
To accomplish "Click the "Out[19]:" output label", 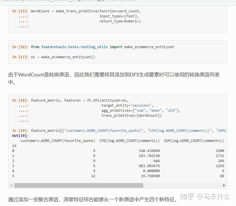I will (x=17, y=135).
